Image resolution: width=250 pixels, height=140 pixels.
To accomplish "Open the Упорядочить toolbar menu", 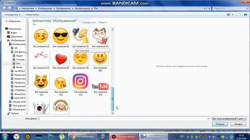I will pyautogui.click(x=12, y=15).
